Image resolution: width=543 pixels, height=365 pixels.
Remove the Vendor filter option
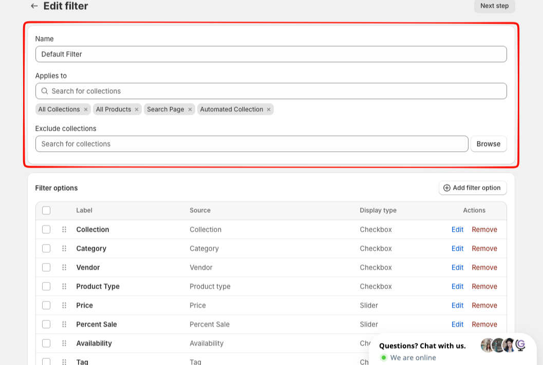(484, 268)
